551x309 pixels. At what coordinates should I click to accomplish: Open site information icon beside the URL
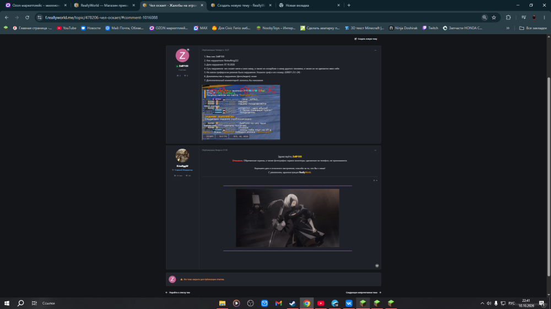click(x=39, y=17)
